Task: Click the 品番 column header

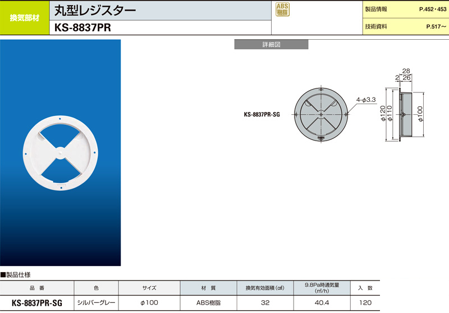Action: pos(37,288)
